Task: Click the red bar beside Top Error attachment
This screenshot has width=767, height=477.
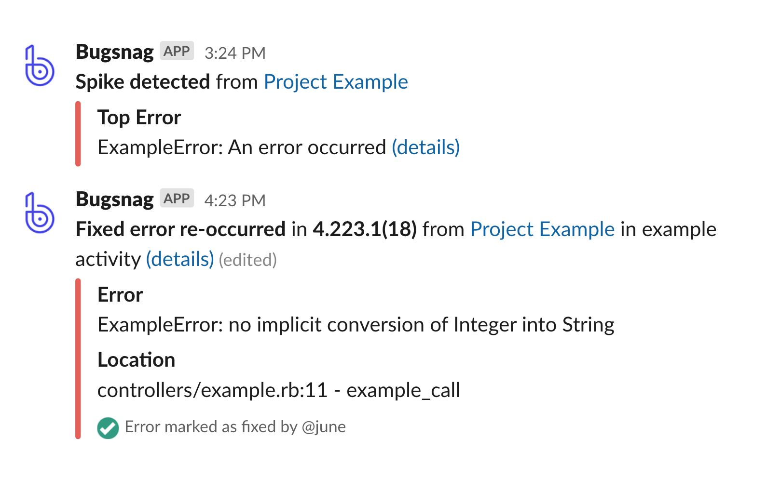Action: (x=78, y=133)
